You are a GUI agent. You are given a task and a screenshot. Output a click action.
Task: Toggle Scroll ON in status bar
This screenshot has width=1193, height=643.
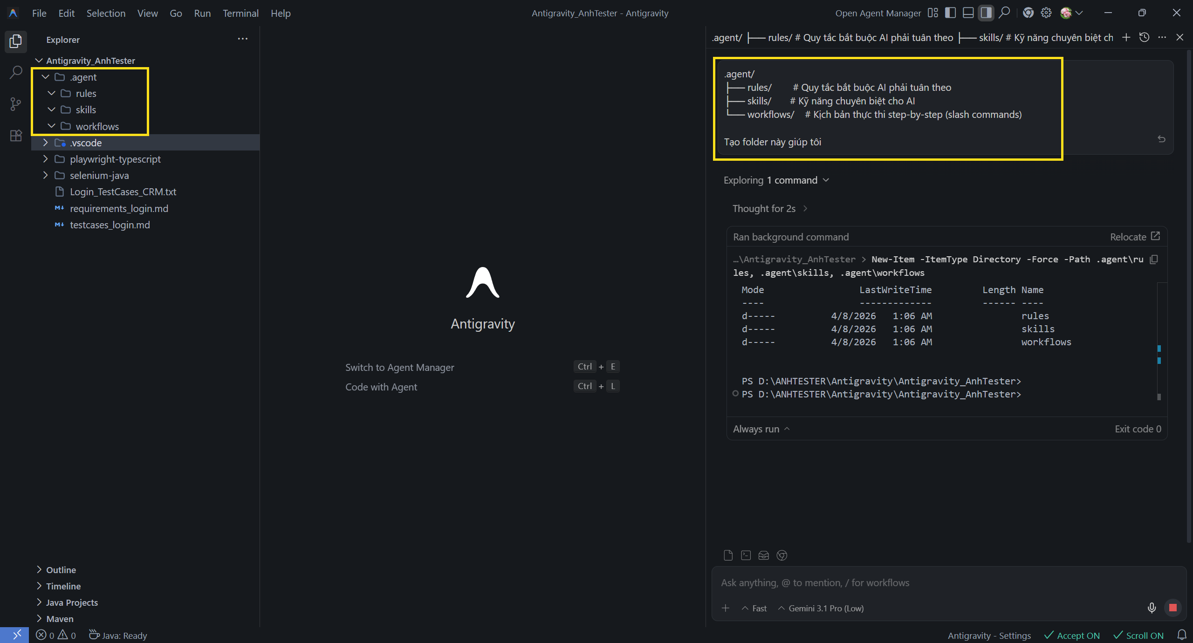[1138, 636]
